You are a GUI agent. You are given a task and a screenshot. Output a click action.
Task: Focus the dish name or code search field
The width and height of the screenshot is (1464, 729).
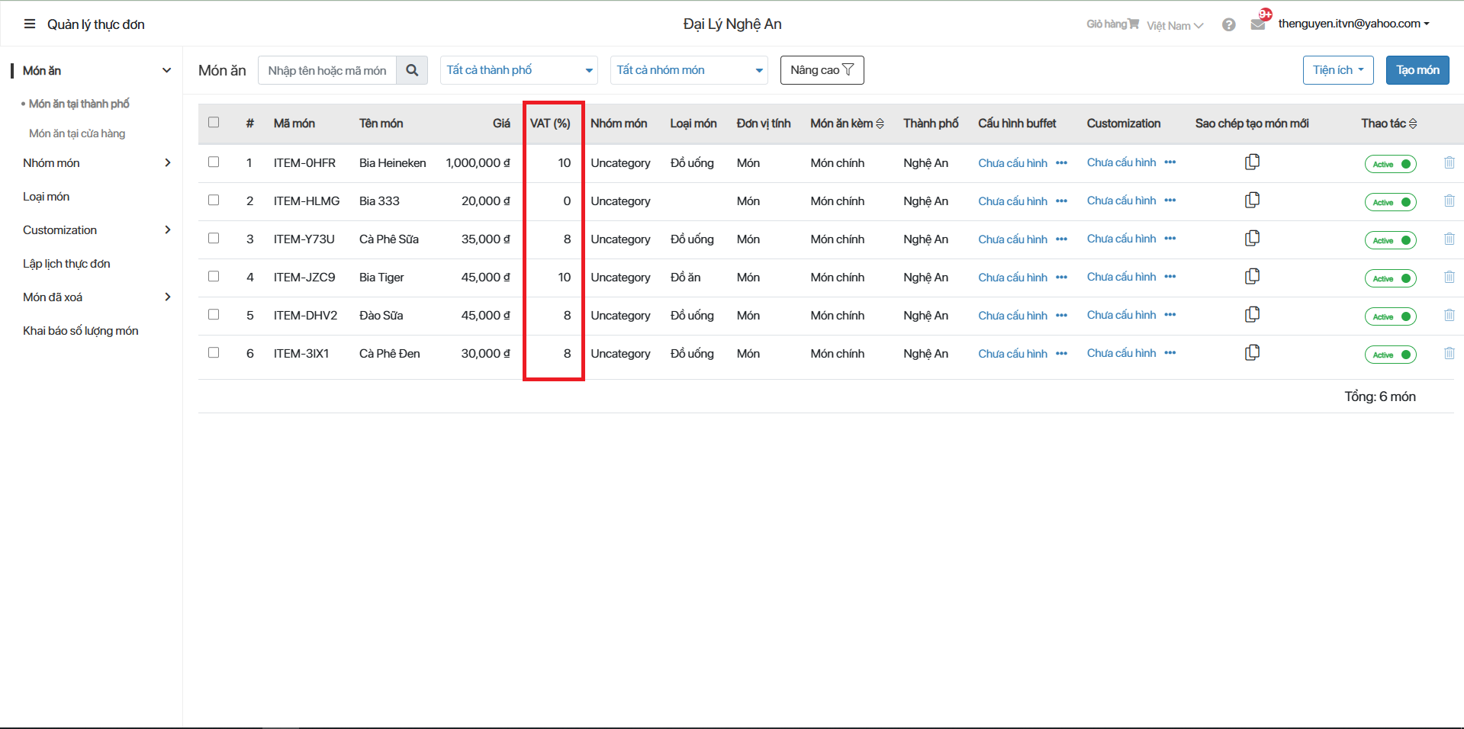327,70
